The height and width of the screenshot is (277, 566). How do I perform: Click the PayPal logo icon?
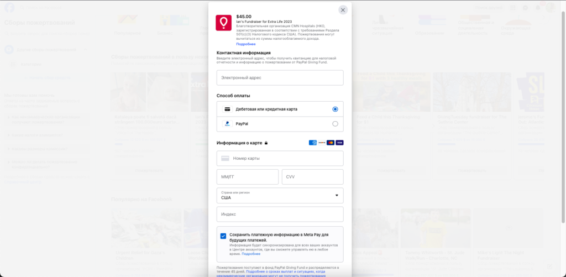227,123
